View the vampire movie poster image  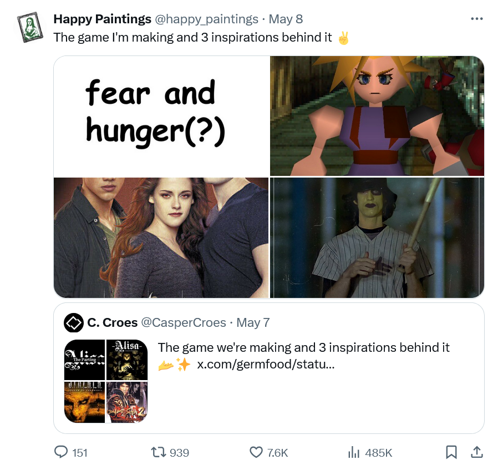tap(161, 237)
